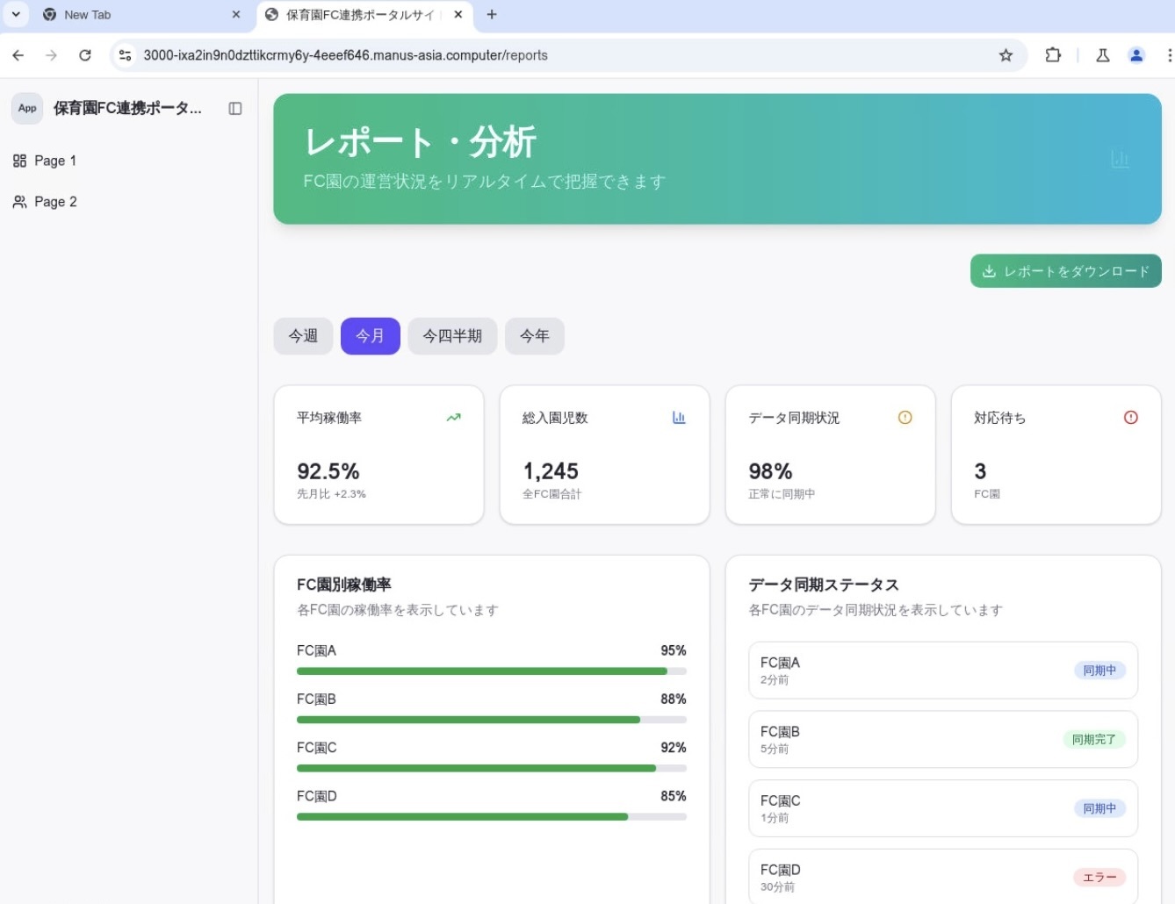The height and width of the screenshot is (904, 1175).
Task: Open the tab search dropdown arrow
Action: (16, 14)
